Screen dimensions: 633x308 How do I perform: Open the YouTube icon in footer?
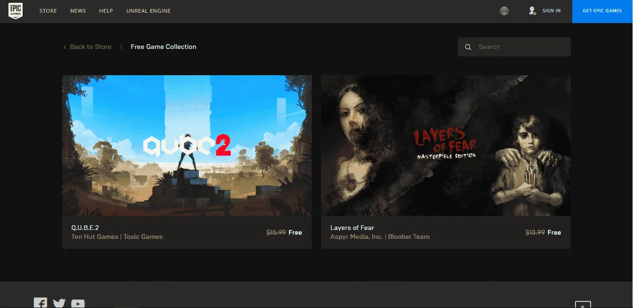[78, 304]
